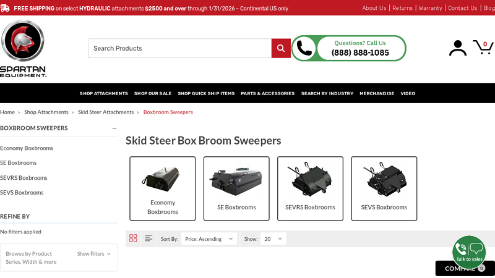This screenshot has width=495, height=278.
Task: Open the shopping cart icon
Action: click(x=483, y=48)
